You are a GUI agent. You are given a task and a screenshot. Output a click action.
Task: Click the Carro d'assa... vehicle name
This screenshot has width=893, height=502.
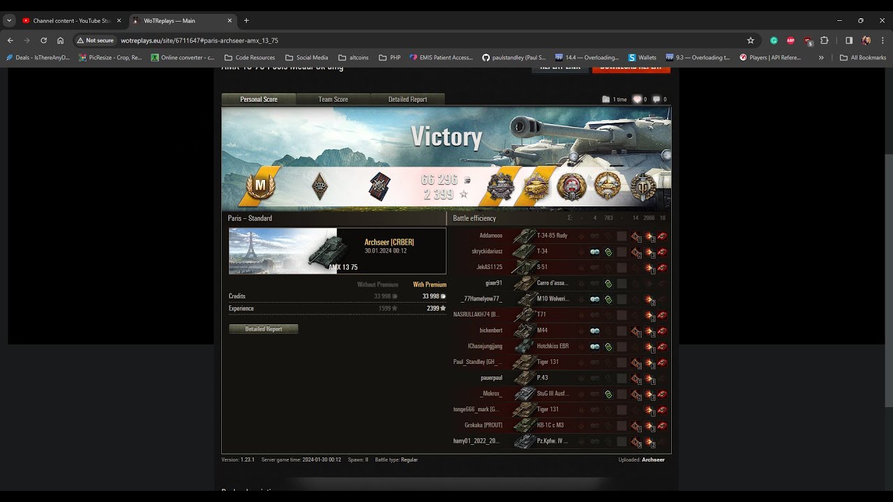(553, 283)
